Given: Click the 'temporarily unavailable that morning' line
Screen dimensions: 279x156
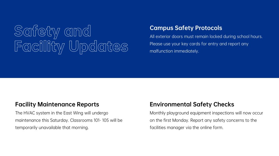Looking at the screenshot, I should tap(52, 127).
